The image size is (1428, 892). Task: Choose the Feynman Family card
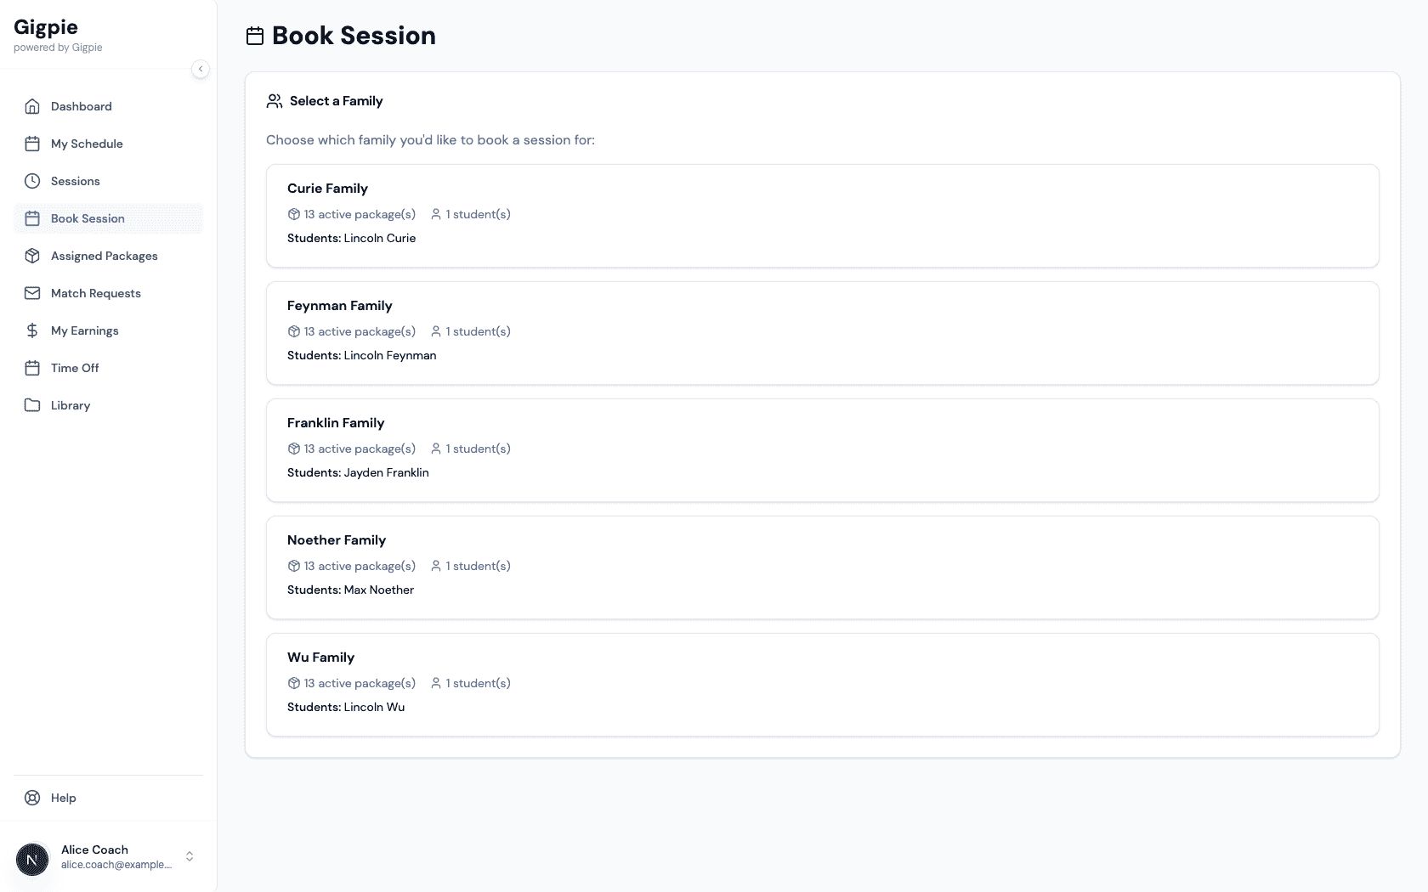click(x=822, y=333)
